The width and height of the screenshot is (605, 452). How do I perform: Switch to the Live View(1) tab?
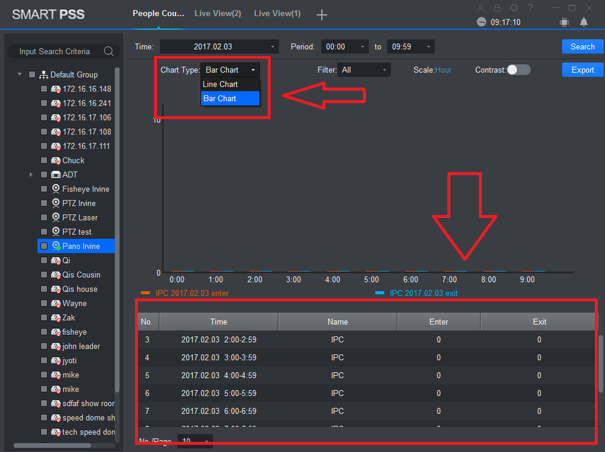(277, 13)
